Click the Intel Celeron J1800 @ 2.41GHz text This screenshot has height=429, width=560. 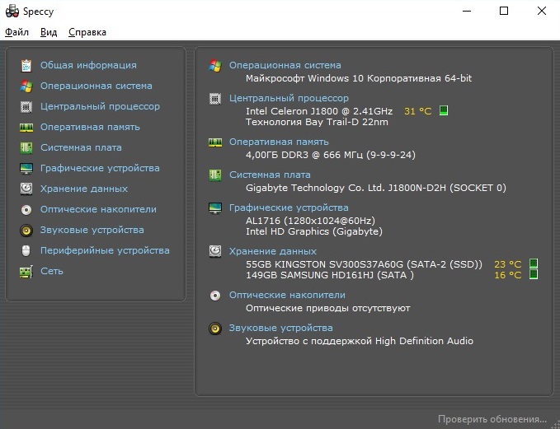(319, 111)
